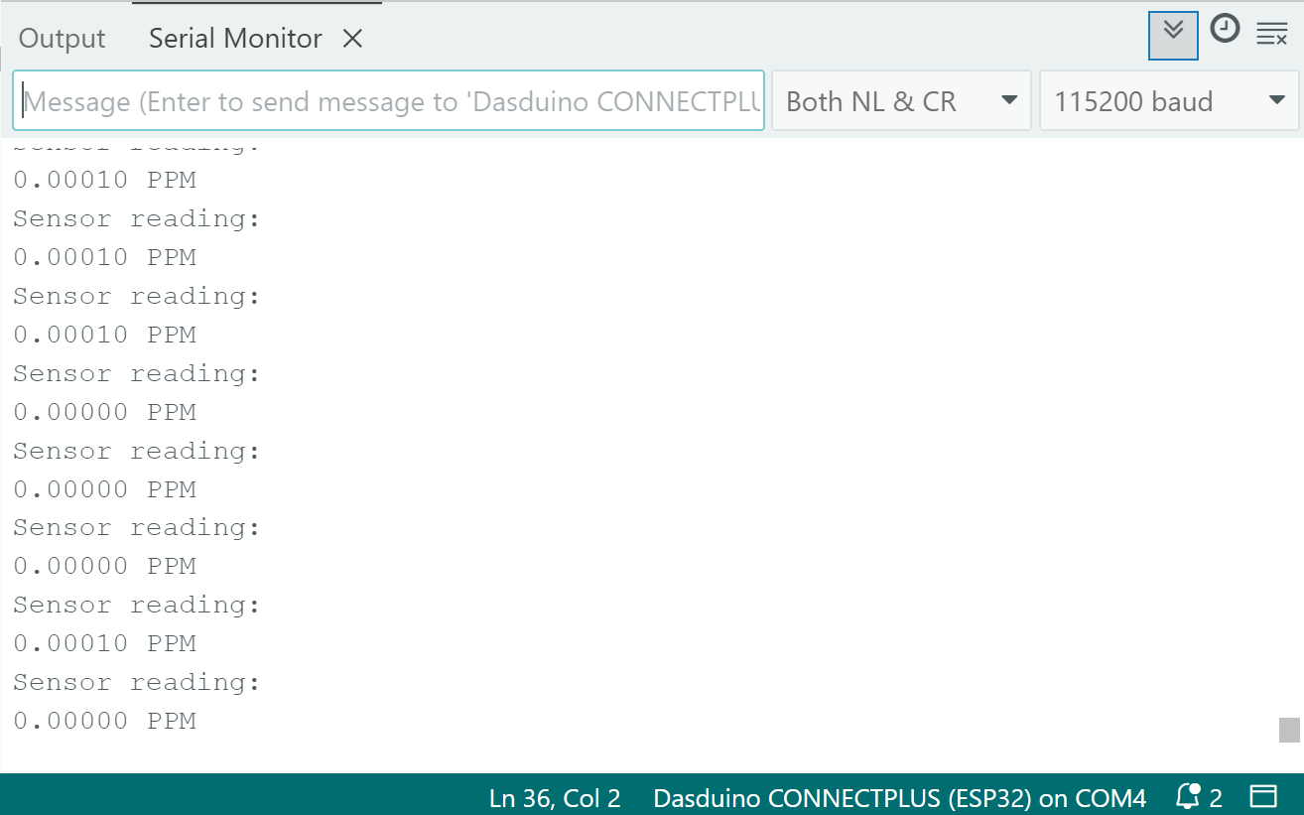Clear the serial output
The image size is (1304, 815).
1271,34
